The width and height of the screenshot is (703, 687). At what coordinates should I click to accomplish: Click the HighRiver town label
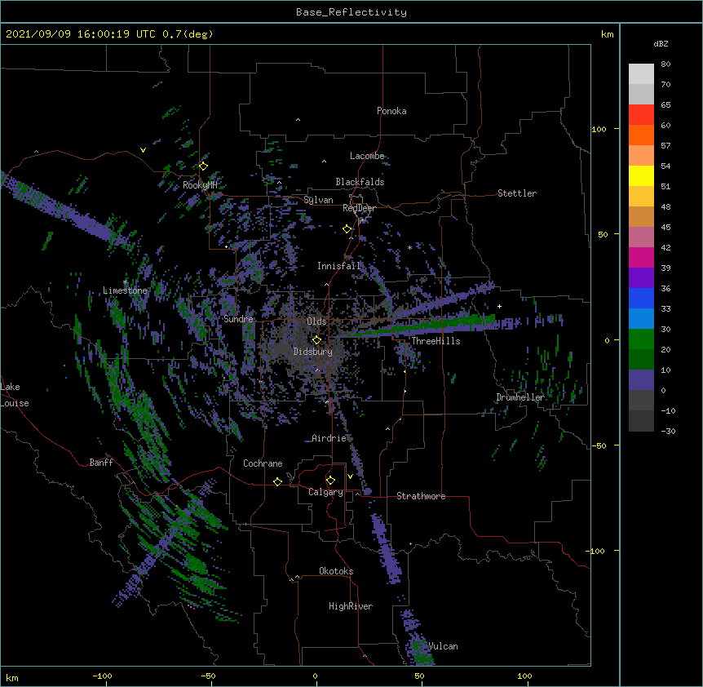(x=351, y=606)
